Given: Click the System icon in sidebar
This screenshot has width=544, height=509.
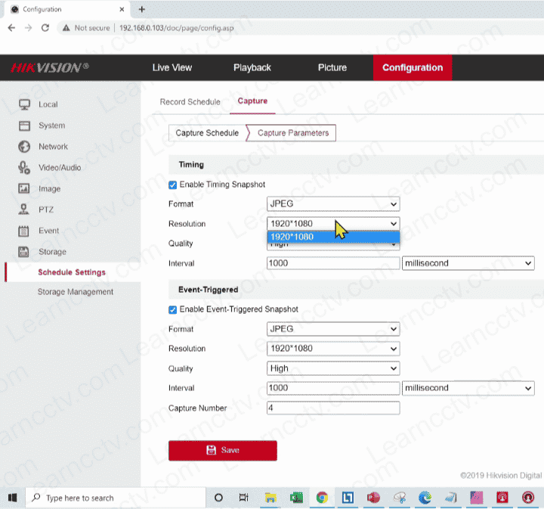Looking at the screenshot, I should tap(24, 126).
